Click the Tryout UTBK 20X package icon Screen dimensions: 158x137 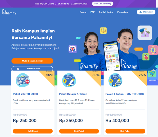(23, 80)
